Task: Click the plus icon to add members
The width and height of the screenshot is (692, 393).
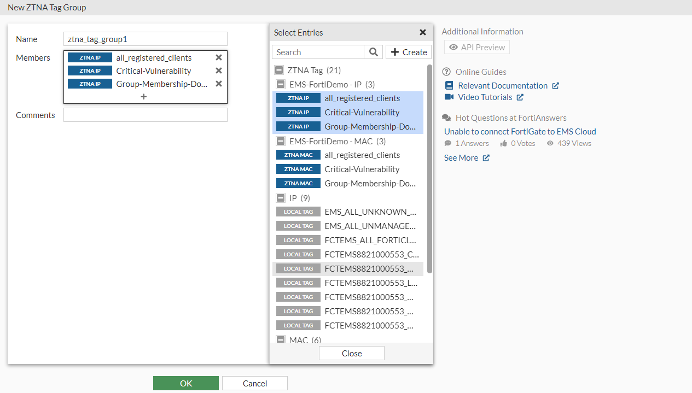Action: click(144, 97)
